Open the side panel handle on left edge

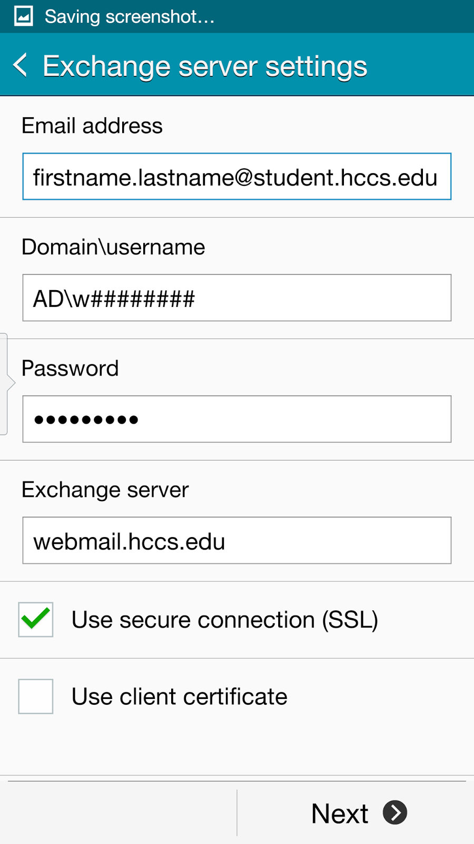coord(5,383)
